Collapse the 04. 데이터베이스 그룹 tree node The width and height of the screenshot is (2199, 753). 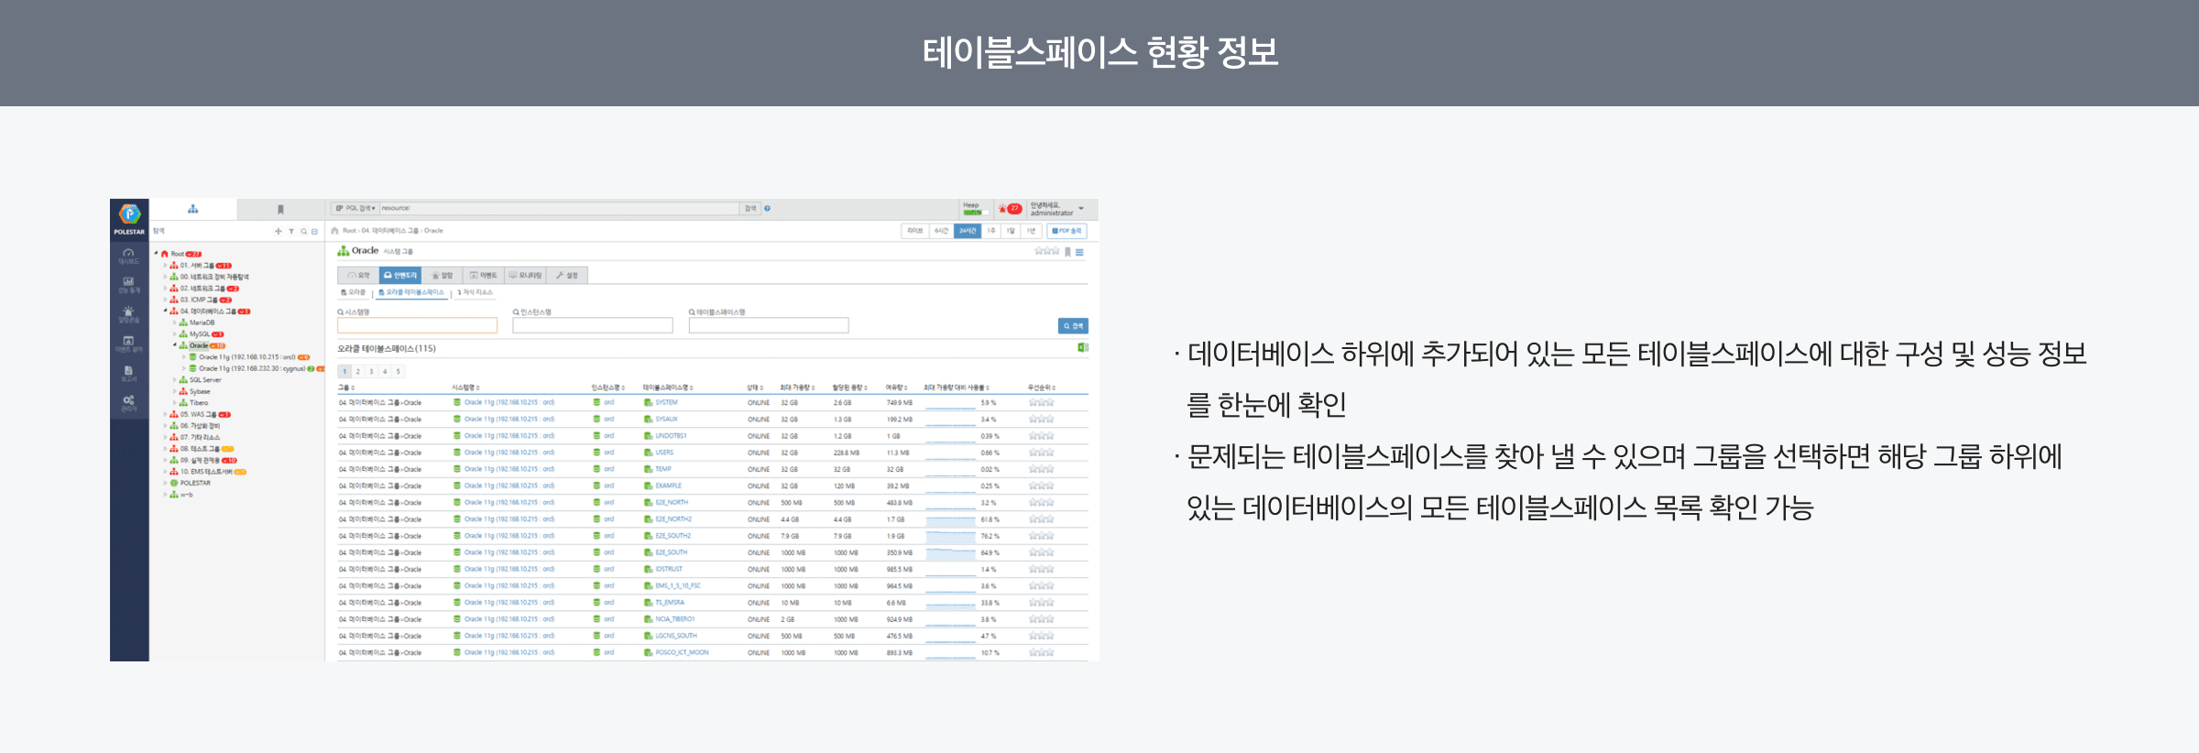pyautogui.click(x=166, y=311)
